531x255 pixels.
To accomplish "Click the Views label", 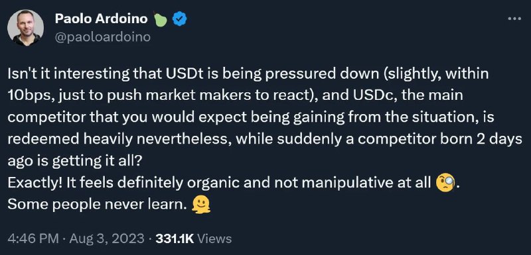I will click(x=214, y=239).
